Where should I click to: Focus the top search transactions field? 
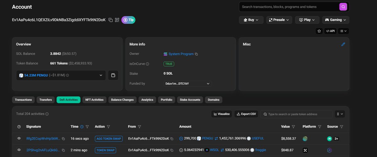pos(289,7)
